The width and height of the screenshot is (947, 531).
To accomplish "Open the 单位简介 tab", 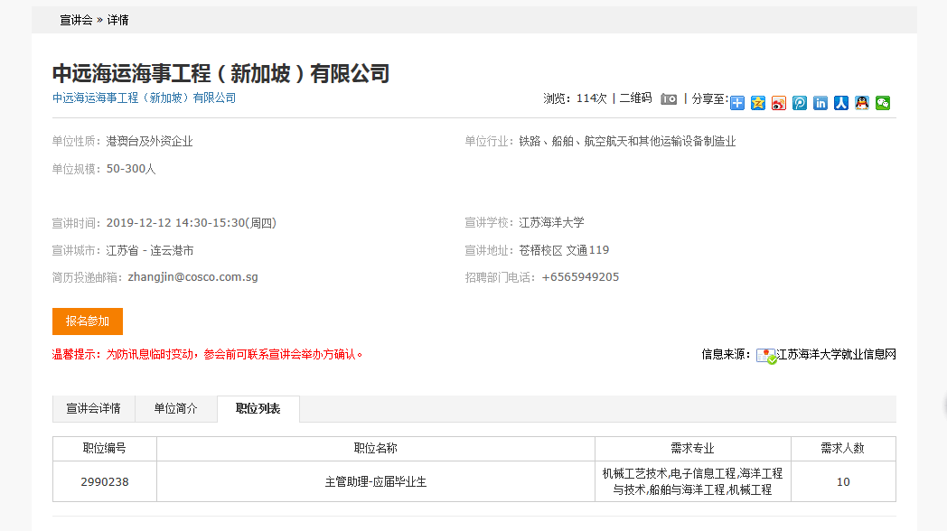I will (x=175, y=408).
